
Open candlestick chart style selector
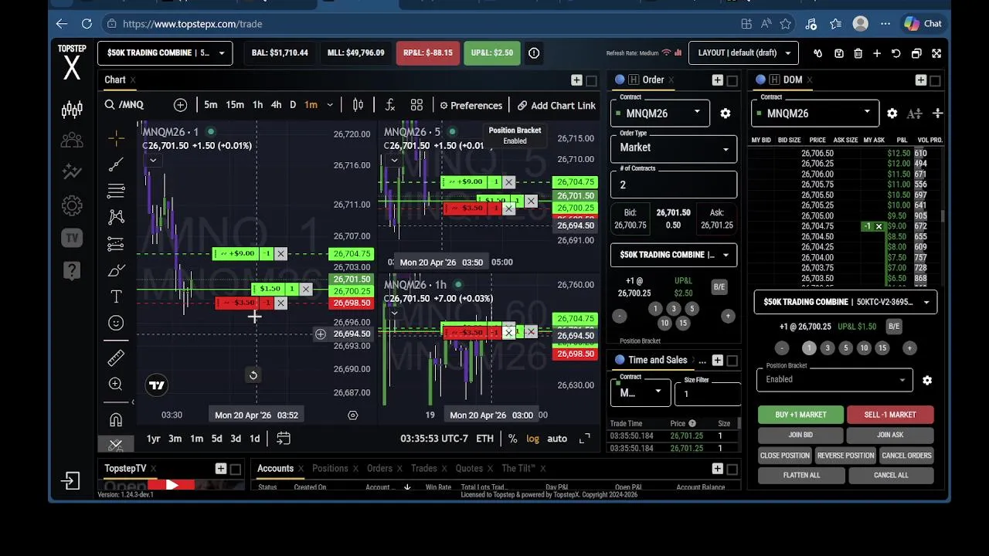click(x=358, y=105)
